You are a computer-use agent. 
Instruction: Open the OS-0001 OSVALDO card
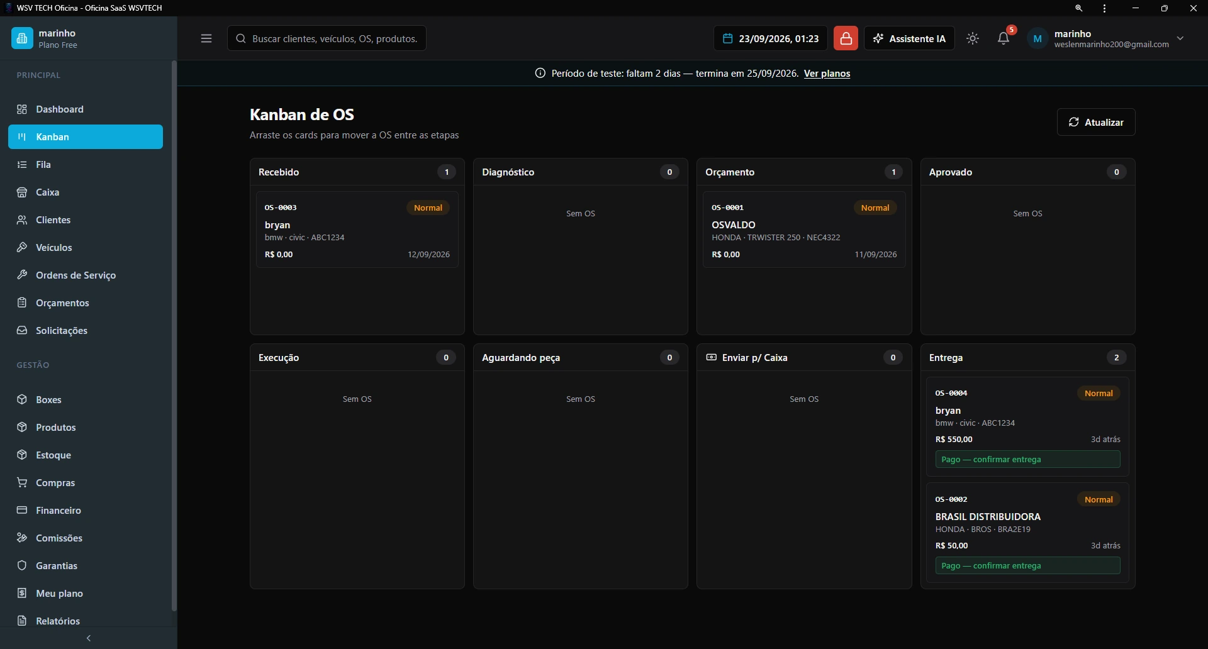(804, 230)
